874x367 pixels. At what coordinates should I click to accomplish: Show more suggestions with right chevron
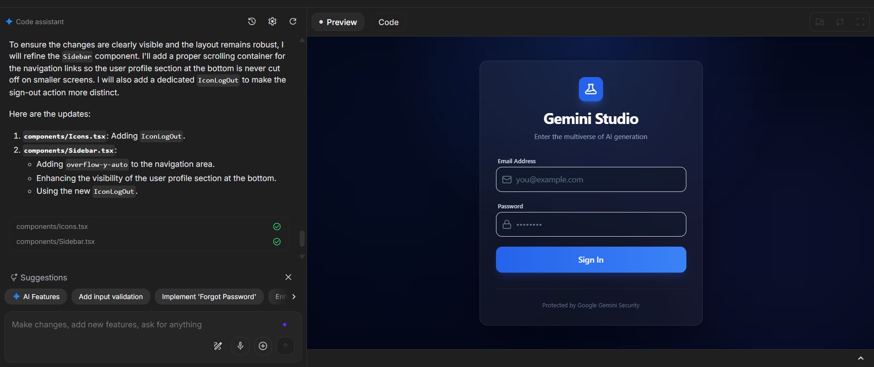(x=294, y=296)
